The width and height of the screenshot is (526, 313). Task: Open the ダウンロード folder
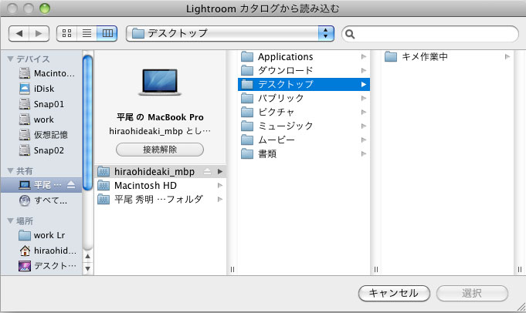304,70
